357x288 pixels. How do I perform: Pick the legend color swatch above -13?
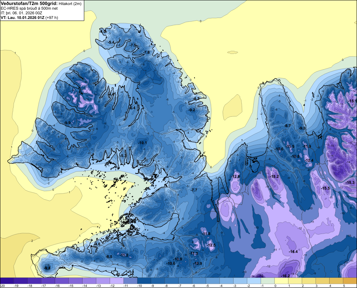tap(103, 281)
